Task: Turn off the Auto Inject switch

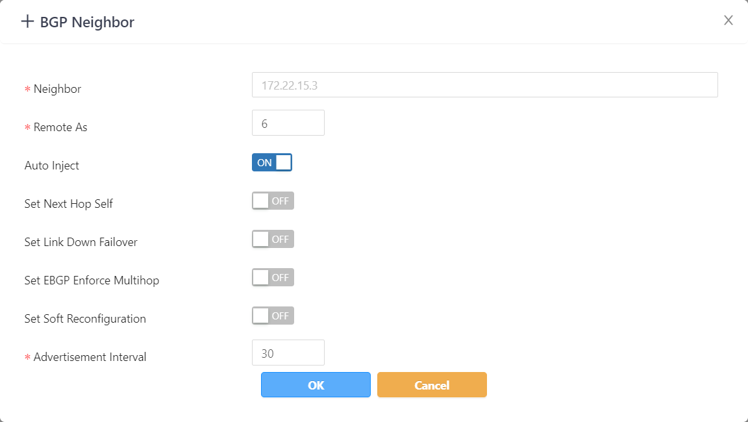Action: (272, 162)
